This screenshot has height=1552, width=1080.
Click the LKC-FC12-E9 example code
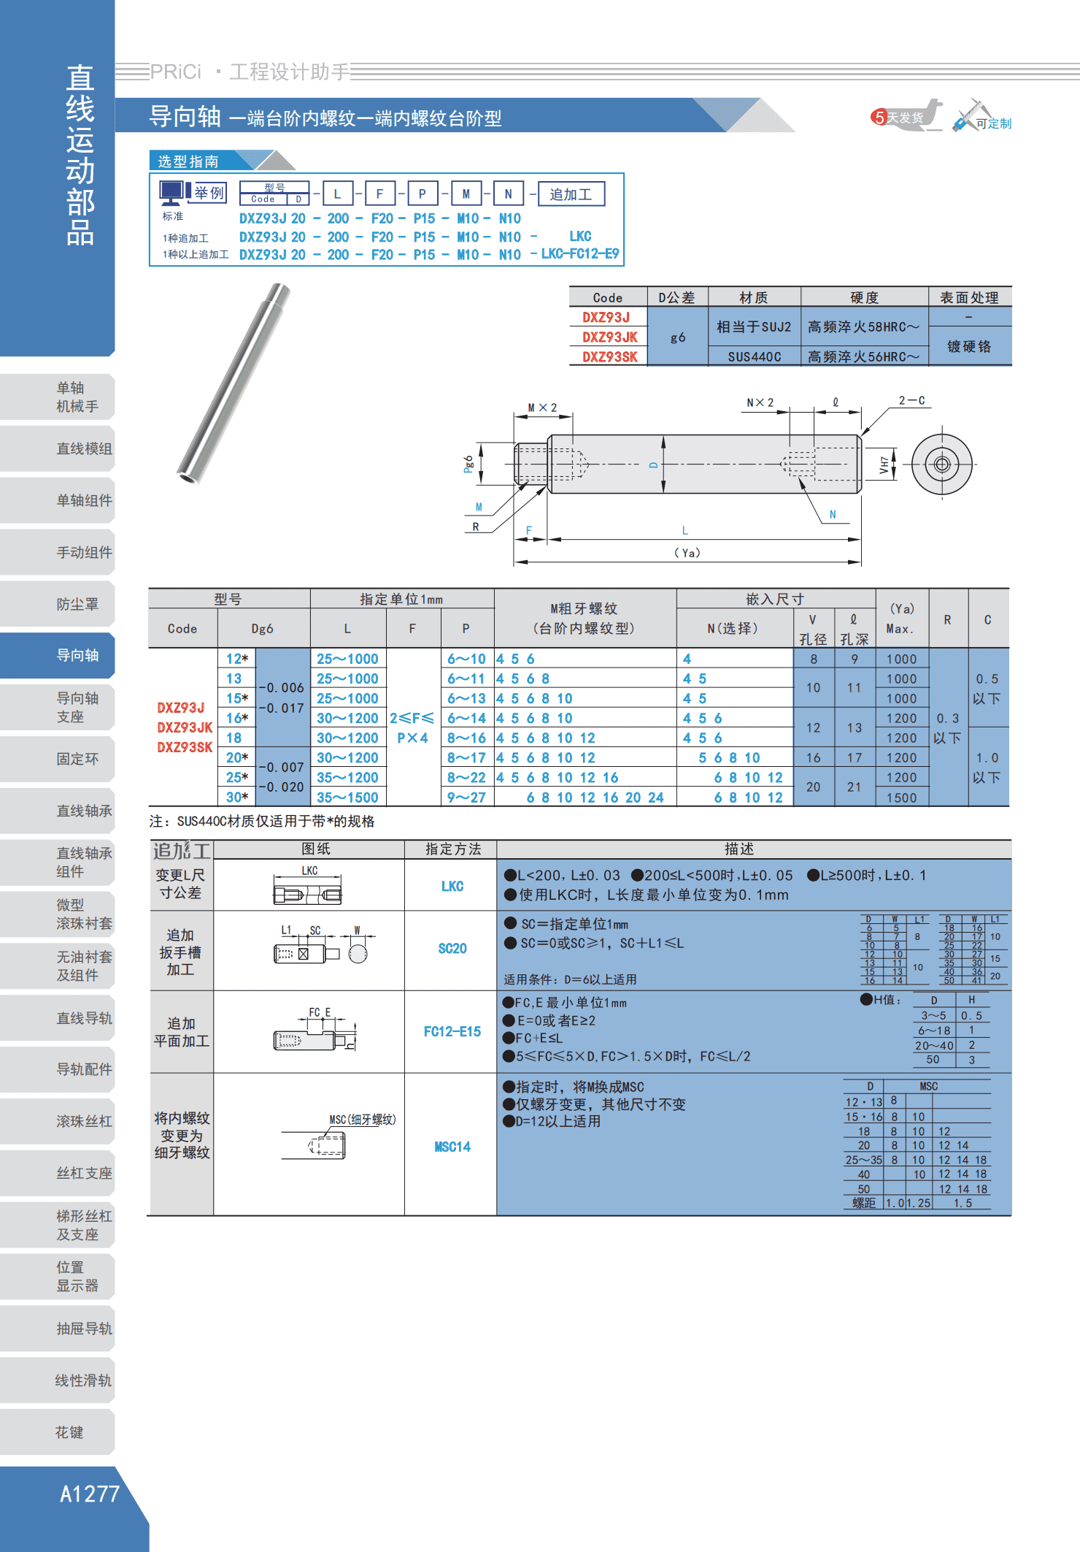point(579,253)
